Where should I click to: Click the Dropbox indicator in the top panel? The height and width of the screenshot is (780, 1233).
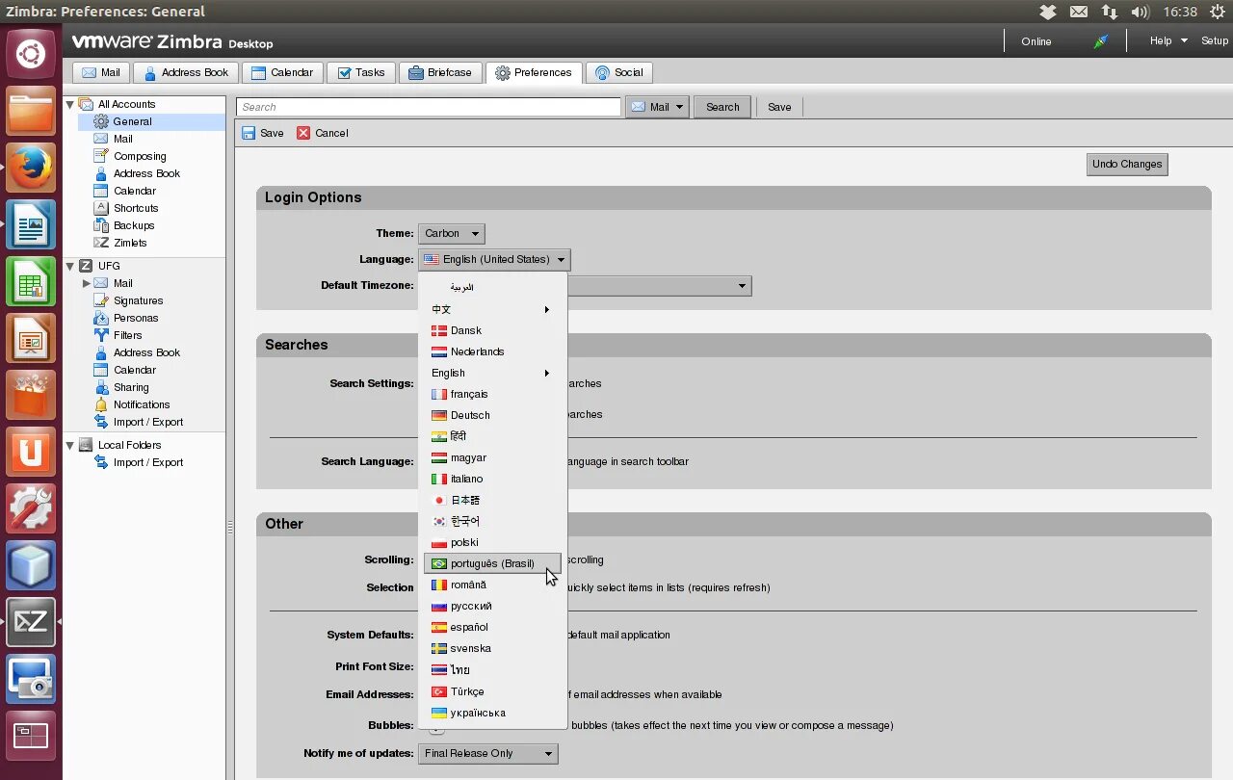[x=1048, y=12]
